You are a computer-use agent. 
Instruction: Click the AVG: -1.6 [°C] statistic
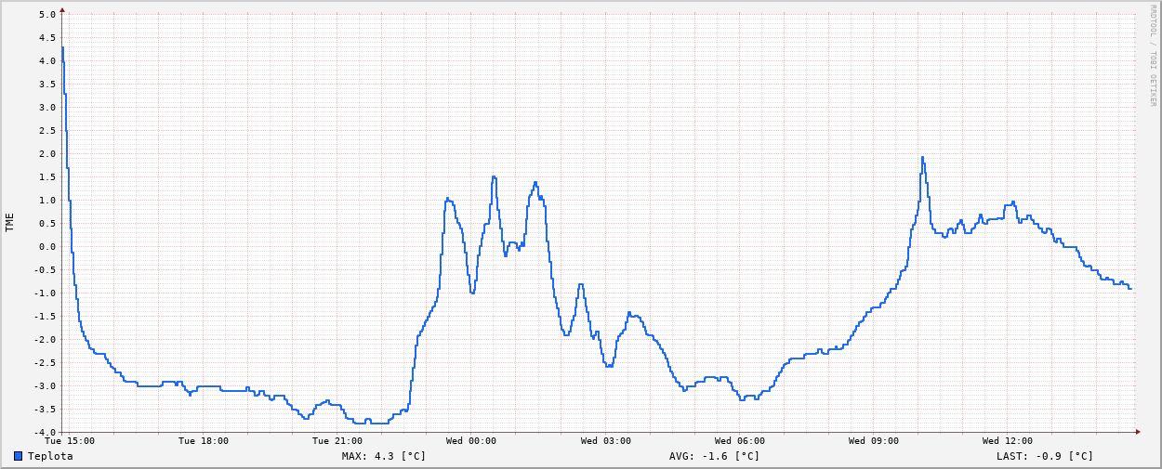click(714, 456)
